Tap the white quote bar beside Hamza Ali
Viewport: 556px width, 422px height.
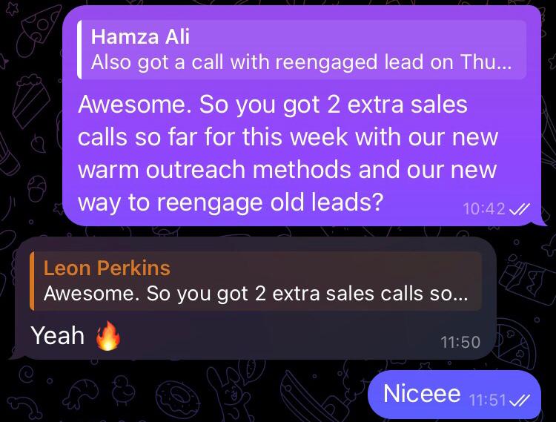tap(79, 50)
